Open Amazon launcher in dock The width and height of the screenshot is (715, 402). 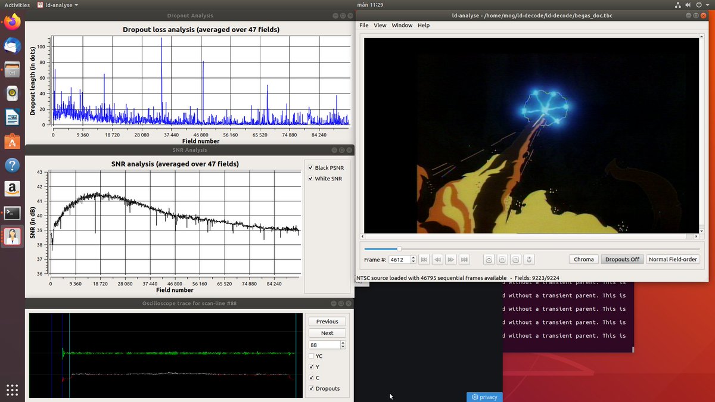[x=13, y=189]
